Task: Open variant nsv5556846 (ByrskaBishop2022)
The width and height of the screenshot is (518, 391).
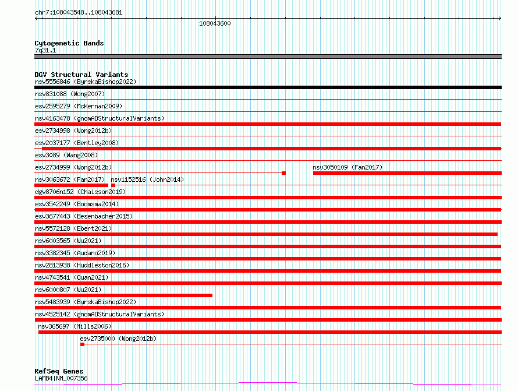Action: (86, 82)
